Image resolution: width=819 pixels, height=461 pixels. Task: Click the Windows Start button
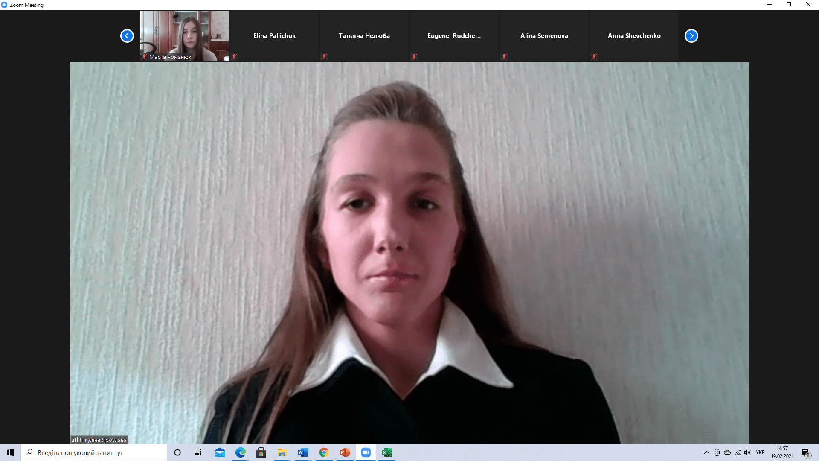10,452
